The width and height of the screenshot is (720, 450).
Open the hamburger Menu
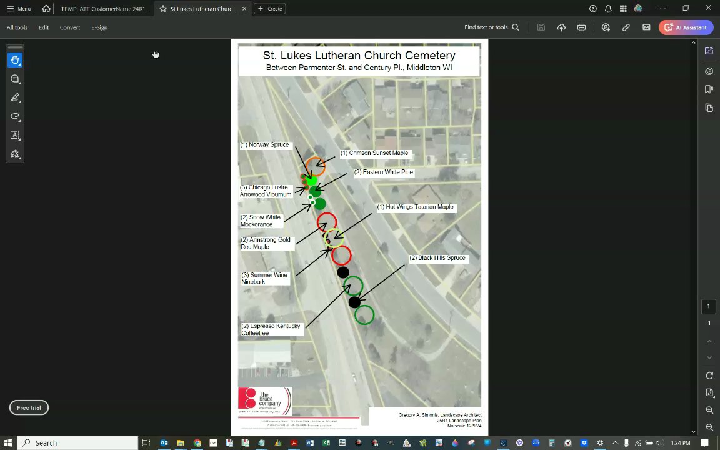(x=19, y=9)
